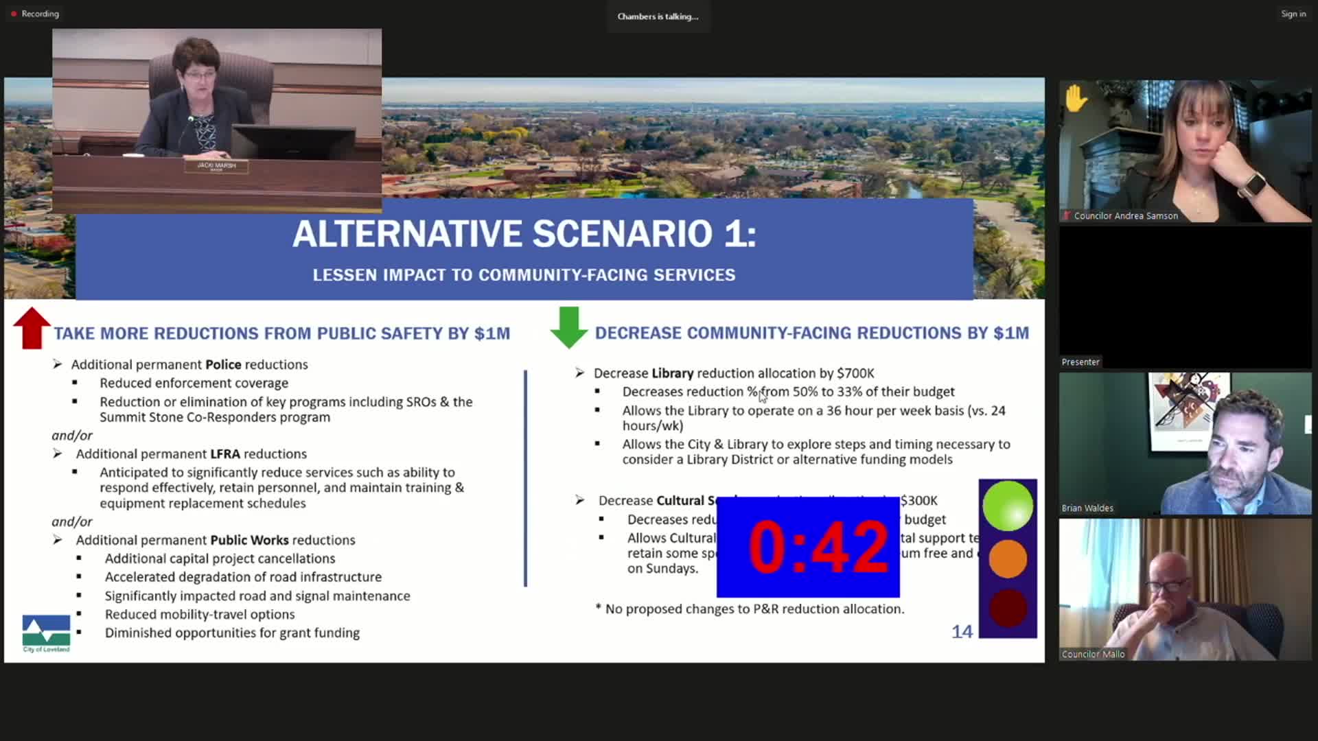Click the Chambers is talking indicator

click(x=658, y=16)
